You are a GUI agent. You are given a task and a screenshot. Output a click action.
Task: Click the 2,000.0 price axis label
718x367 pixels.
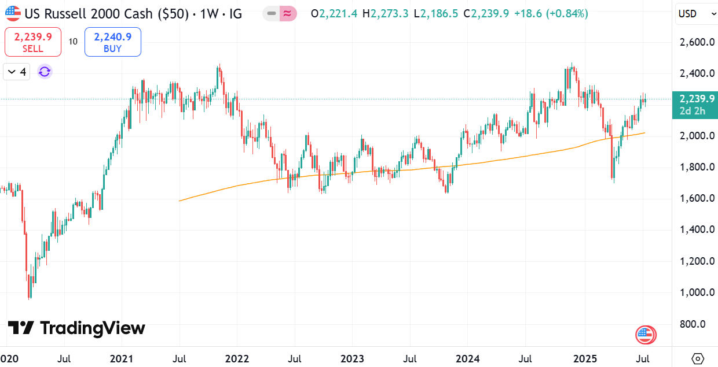point(697,136)
